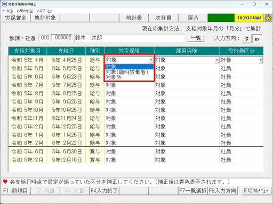Click 役社員区分 cell in 令和 5年11月 row
This screenshot has height=204, width=273.
242,118
